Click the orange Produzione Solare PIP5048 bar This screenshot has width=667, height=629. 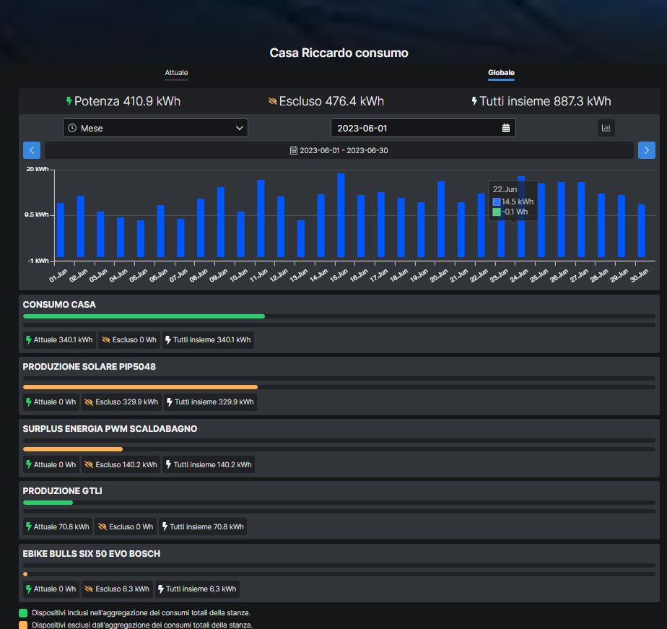[x=140, y=387]
